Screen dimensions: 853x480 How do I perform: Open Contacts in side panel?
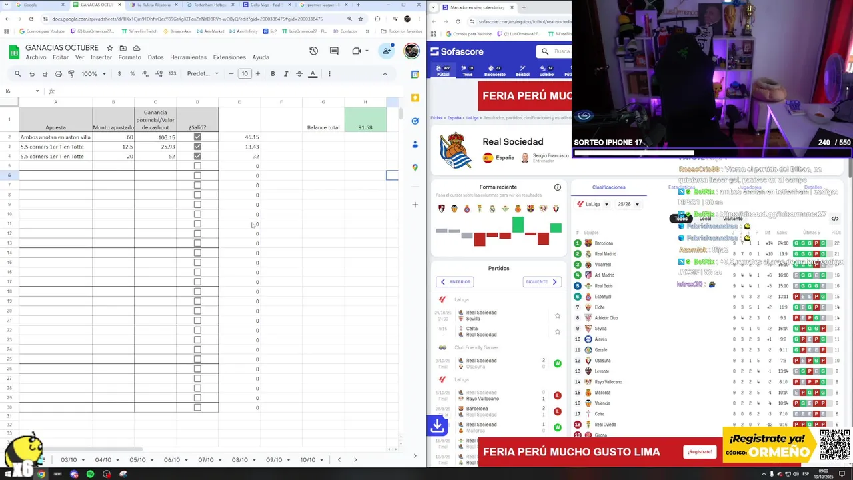point(415,144)
